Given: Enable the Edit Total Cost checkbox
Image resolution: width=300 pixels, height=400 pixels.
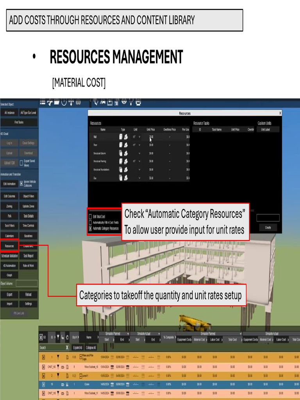Looking at the screenshot, I should 90,216.
